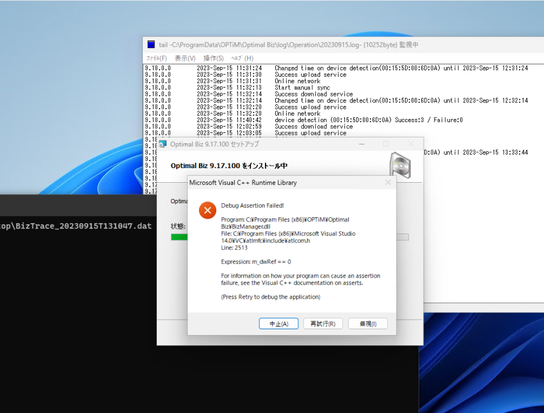Open the 表示(V) menu

(185, 58)
